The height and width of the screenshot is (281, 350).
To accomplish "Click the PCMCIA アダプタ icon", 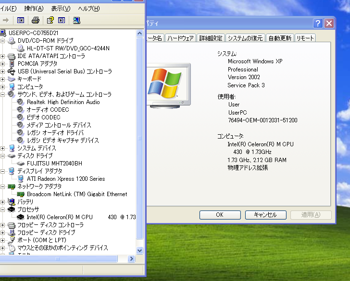I will pos(12,64).
